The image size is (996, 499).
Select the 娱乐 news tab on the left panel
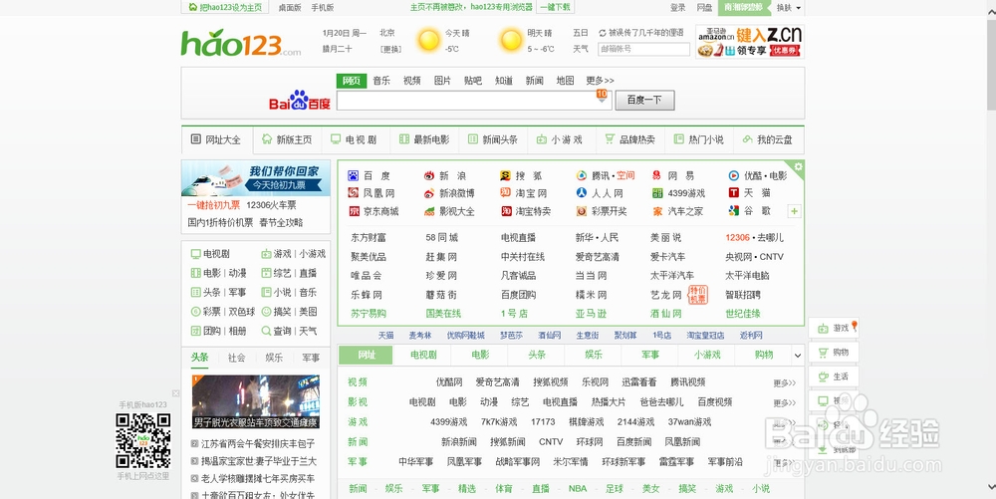[274, 358]
